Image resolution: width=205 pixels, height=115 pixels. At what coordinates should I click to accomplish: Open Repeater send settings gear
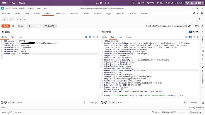[x=13, y=26]
